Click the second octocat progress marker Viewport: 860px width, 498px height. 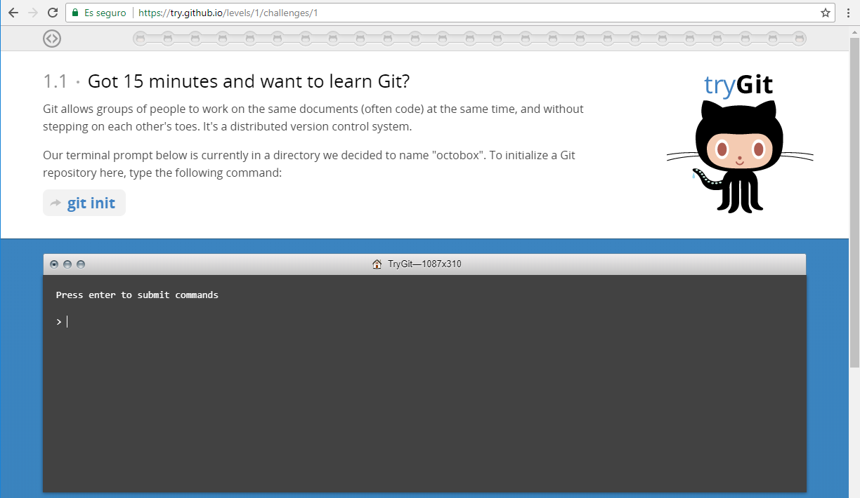pyautogui.click(x=167, y=39)
